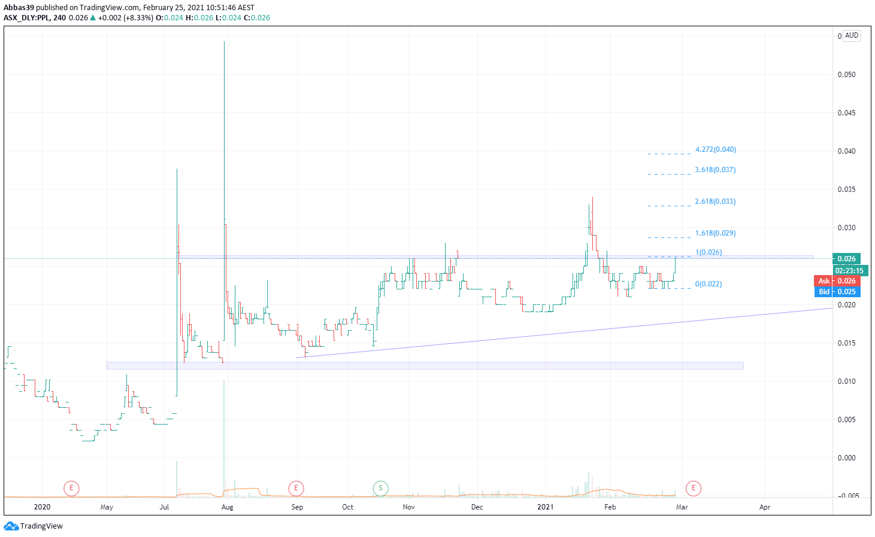The image size is (875, 537).
Task: Click the 0.045 price axis label
Action: pos(846,113)
